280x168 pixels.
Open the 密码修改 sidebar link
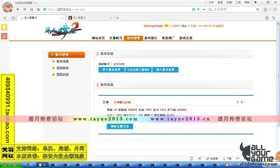click(x=62, y=68)
